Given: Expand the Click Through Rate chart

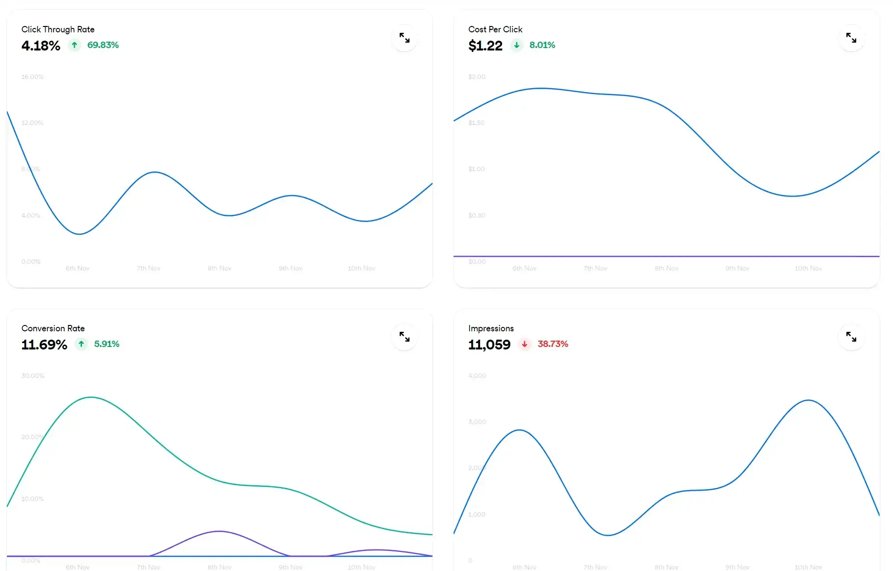Looking at the screenshot, I should coord(404,38).
